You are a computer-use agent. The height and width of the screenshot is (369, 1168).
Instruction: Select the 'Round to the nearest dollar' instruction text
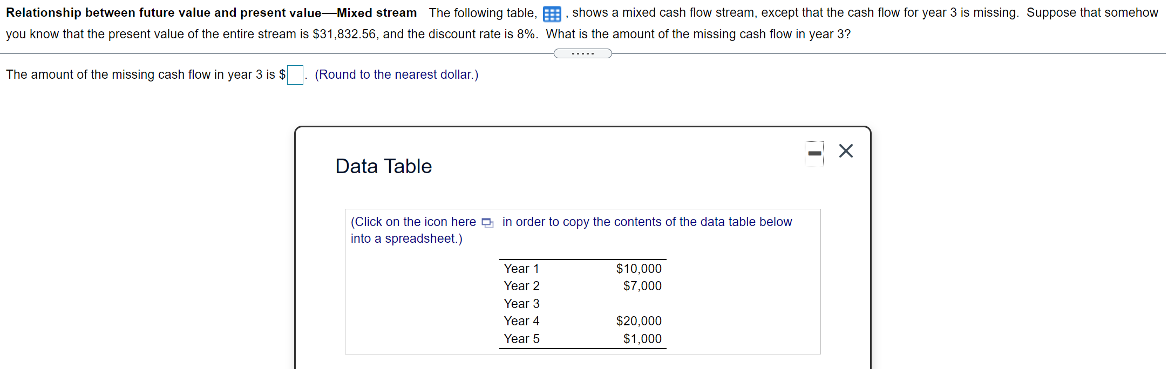click(x=397, y=74)
